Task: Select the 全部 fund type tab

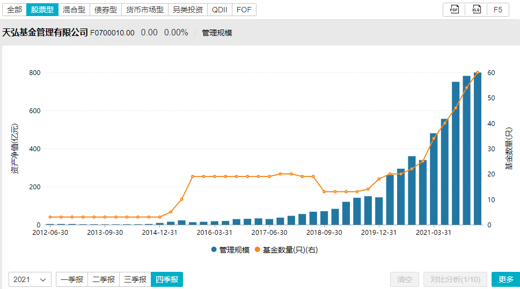Action: [x=14, y=10]
